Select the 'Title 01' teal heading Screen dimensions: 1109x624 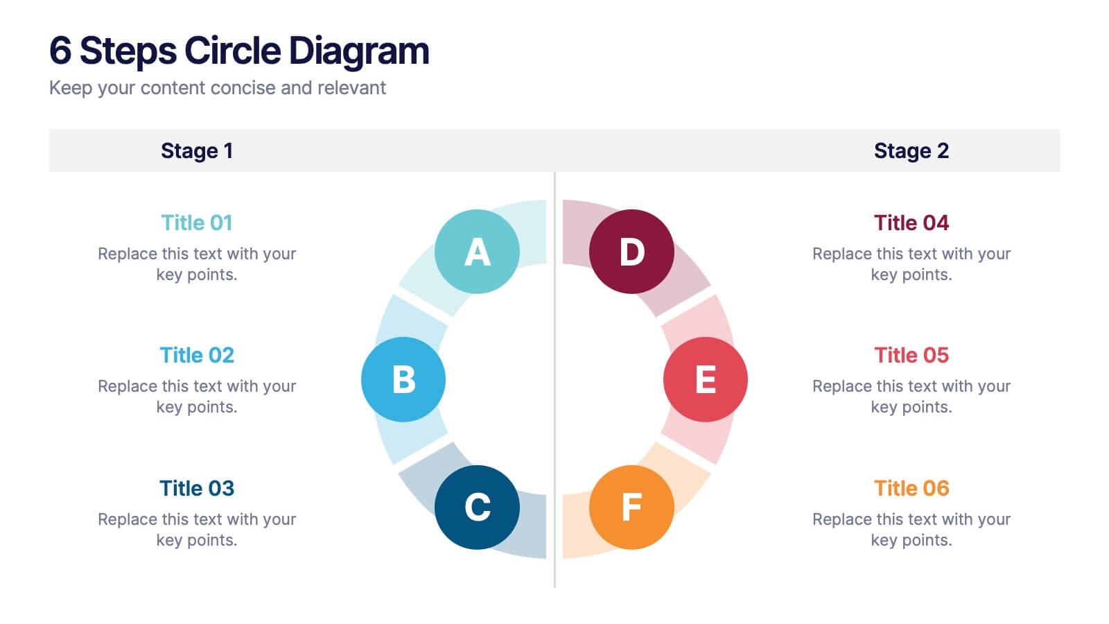click(x=197, y=223)
